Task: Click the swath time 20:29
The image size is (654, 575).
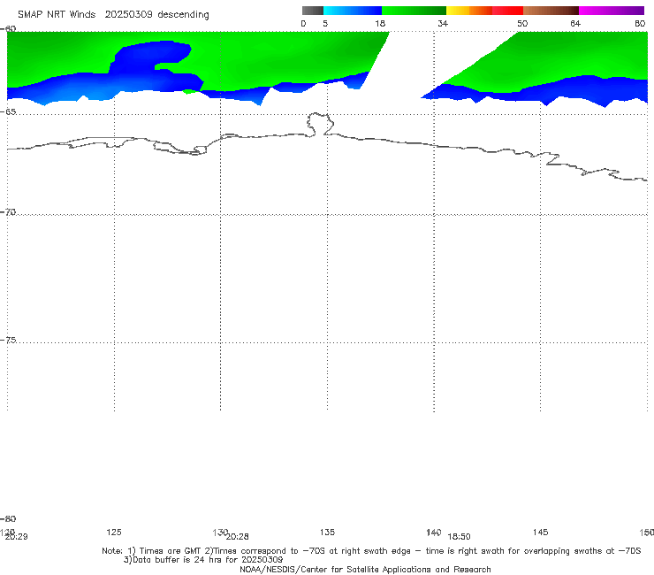Action: coord(16,537)
